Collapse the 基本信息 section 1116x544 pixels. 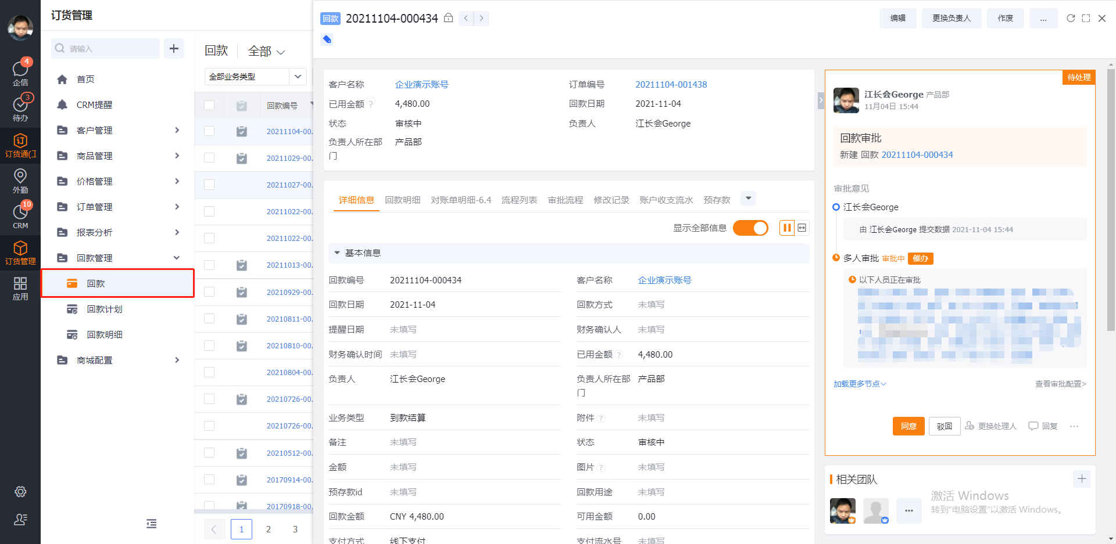click(337, 253)
